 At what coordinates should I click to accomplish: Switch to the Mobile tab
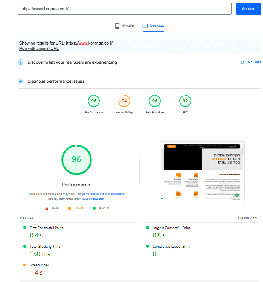[125, 25]
